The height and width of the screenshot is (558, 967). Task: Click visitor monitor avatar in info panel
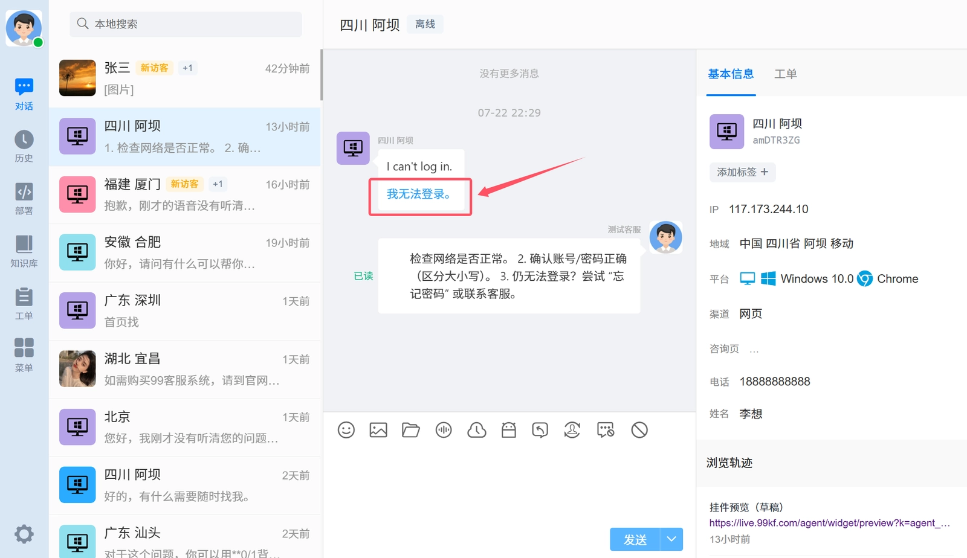pyautogui.click(x=726, y=131)
